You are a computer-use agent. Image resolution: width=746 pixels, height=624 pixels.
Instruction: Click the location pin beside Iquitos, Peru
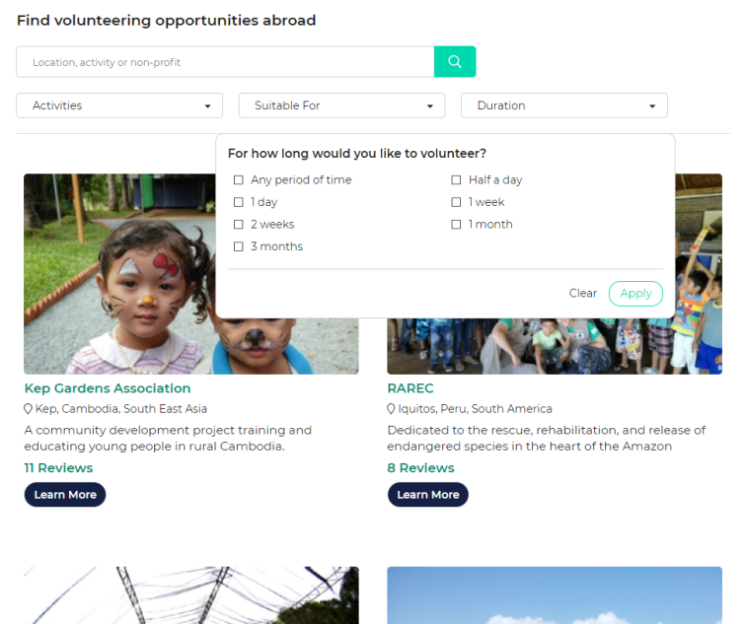[x=391, y=409]
